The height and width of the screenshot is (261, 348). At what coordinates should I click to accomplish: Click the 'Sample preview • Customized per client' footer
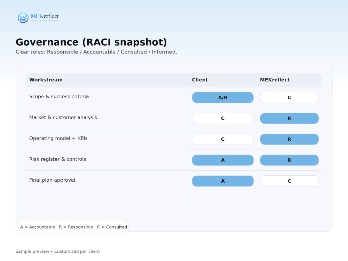coord(58,252)
